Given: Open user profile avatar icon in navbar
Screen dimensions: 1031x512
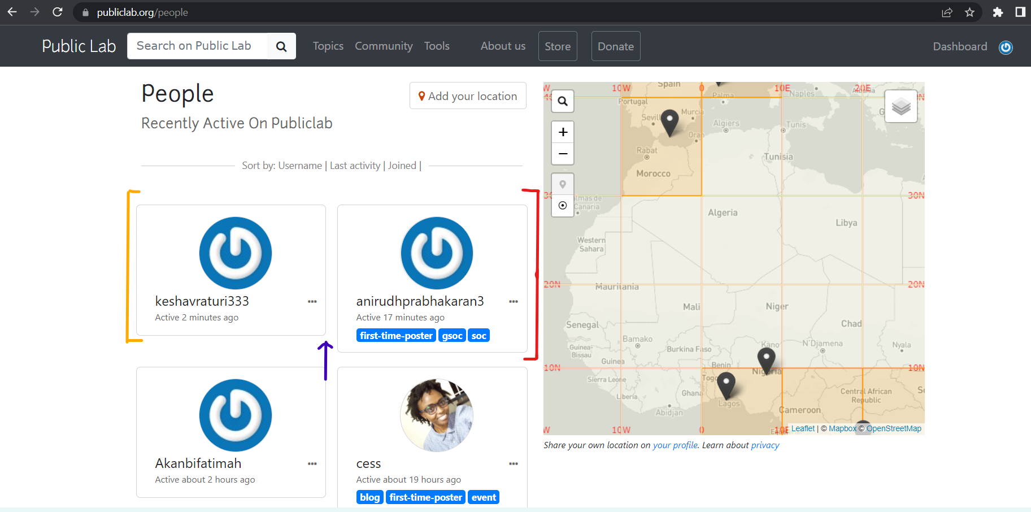Looking at the screenshot, I should click(1006, 47).
